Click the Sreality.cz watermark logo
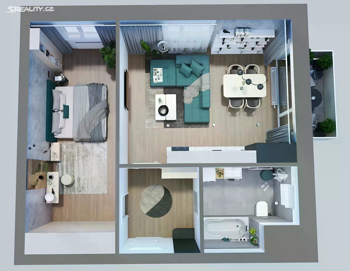Image resolution: width=350 pixels, height=271 pixels. pyautogui.click(x=29, y=9)
